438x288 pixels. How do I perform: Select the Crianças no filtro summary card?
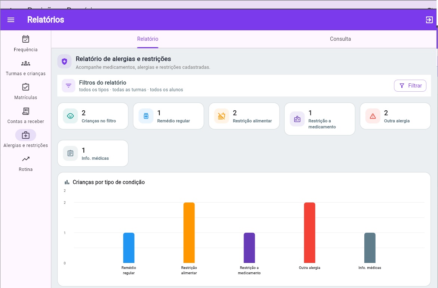tap(93, 116)
